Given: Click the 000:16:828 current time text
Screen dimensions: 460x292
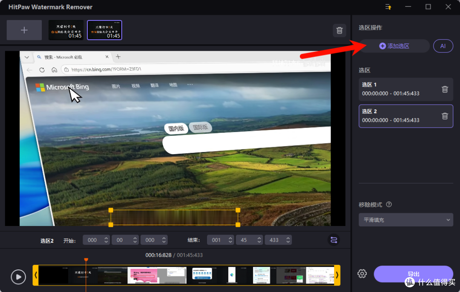Looking at the screenshot, I should point(158,255).
